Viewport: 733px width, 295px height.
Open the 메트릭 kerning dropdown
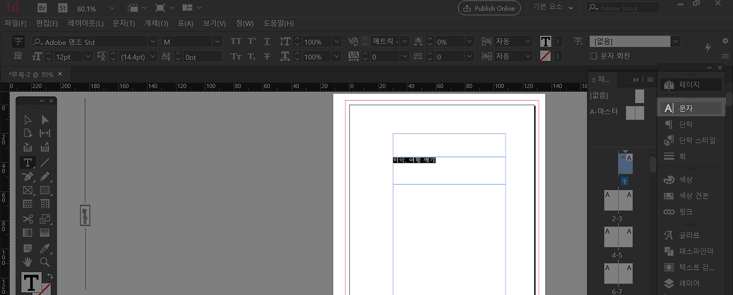click(x=405, y=42)
